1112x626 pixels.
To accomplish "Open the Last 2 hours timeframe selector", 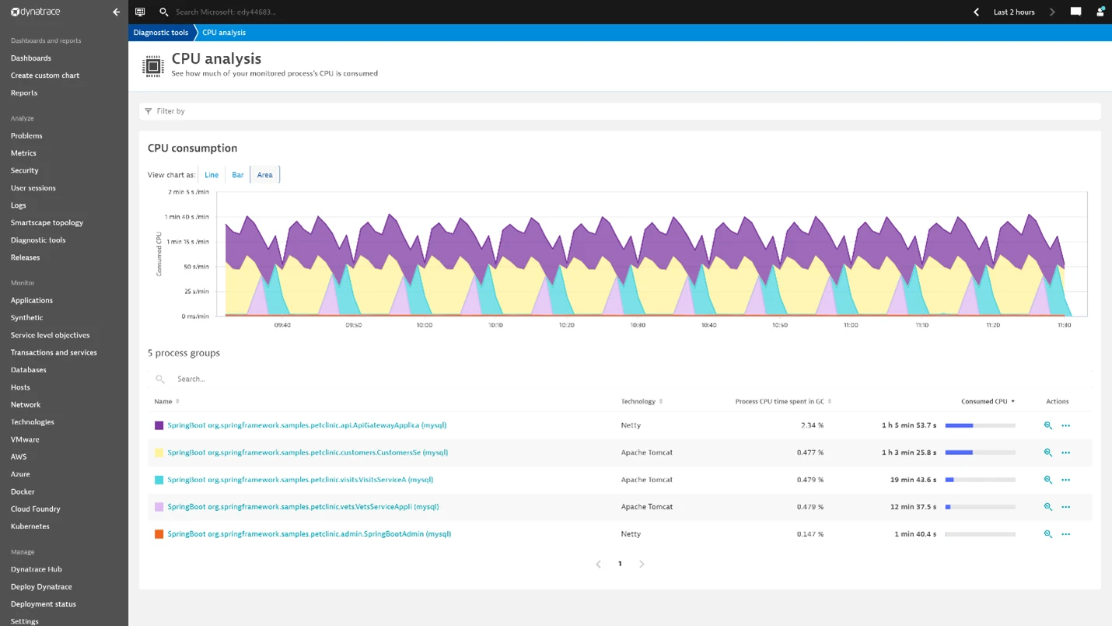I will click(x=1012, y=12).
